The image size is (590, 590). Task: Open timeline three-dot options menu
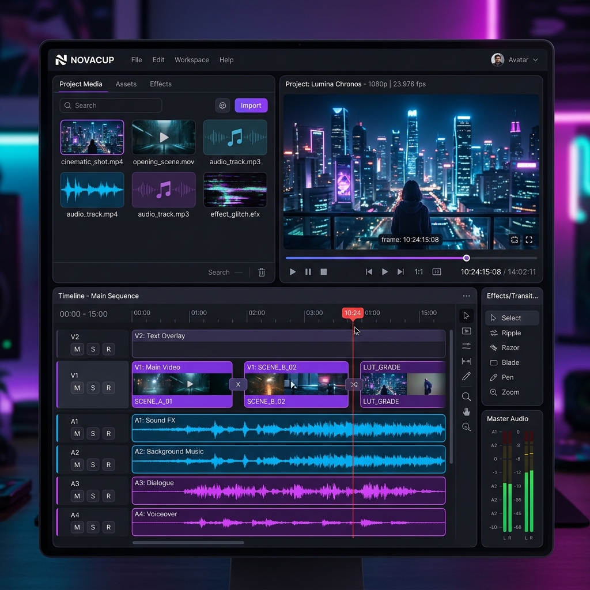click(466, 296)
